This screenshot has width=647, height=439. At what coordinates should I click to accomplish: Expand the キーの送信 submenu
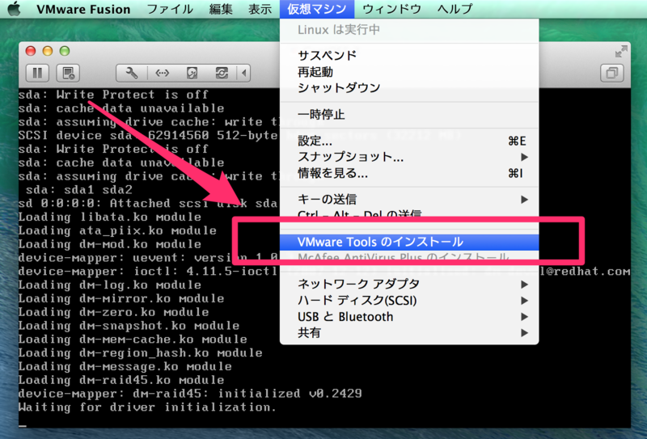[409, 200]
